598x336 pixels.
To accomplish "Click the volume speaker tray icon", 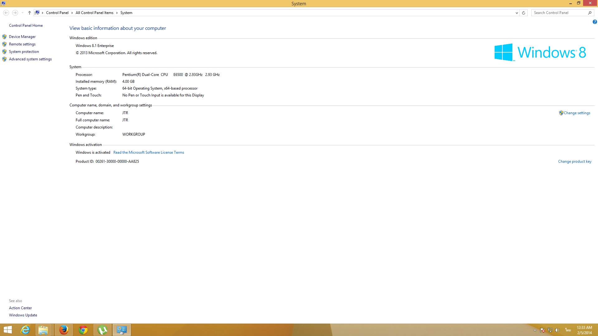I will pos(557,330).
